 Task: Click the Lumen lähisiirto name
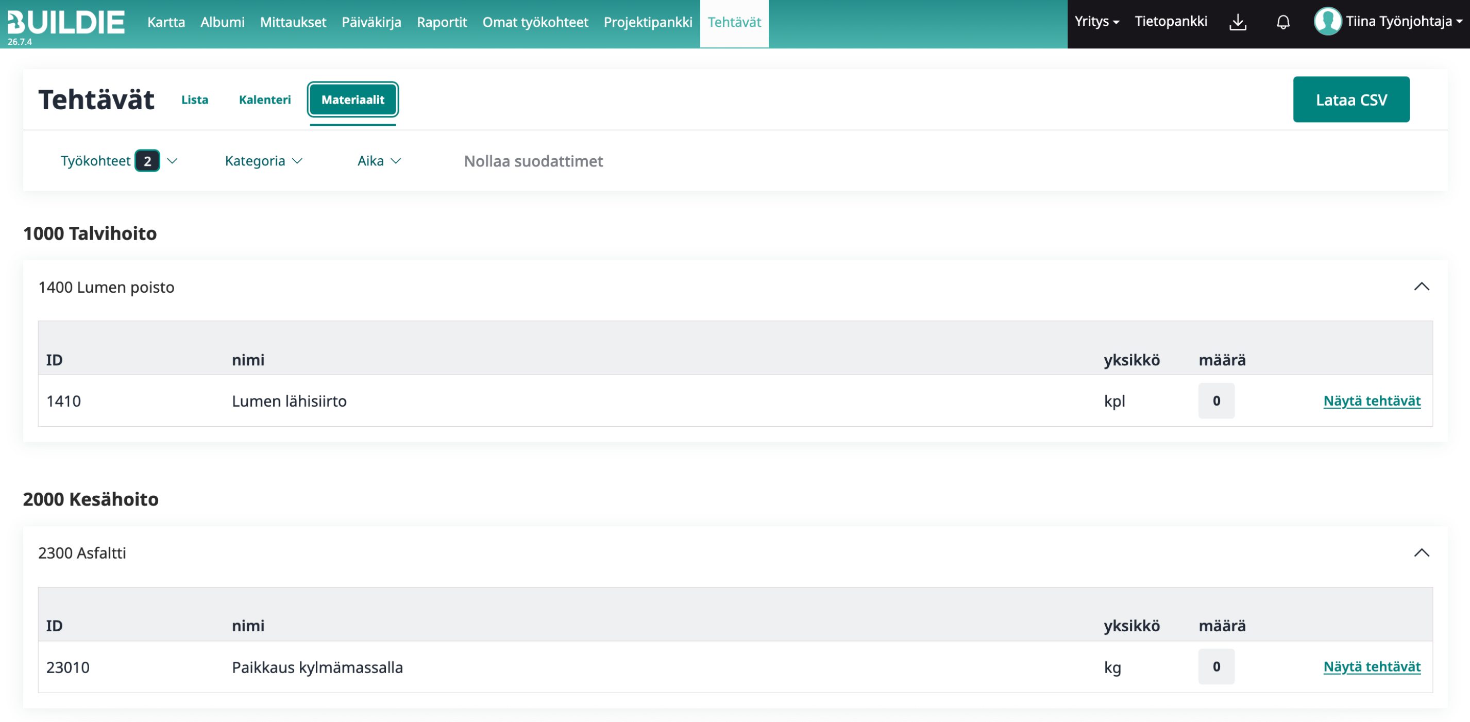pyautogui.click(x=289, y=401)
